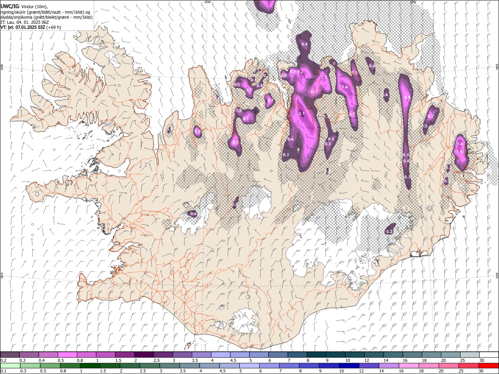Image resolution: width=499 pixels, height=374 pixels.
Task: Click the 0.2–0.3 dark mauve swatch, upper legend row
Action: pos(10,355)
